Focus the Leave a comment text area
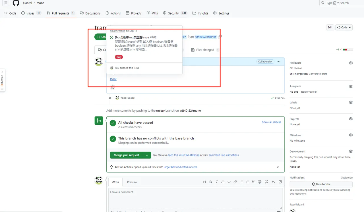The image size is (364, 212). pos(196,199)
